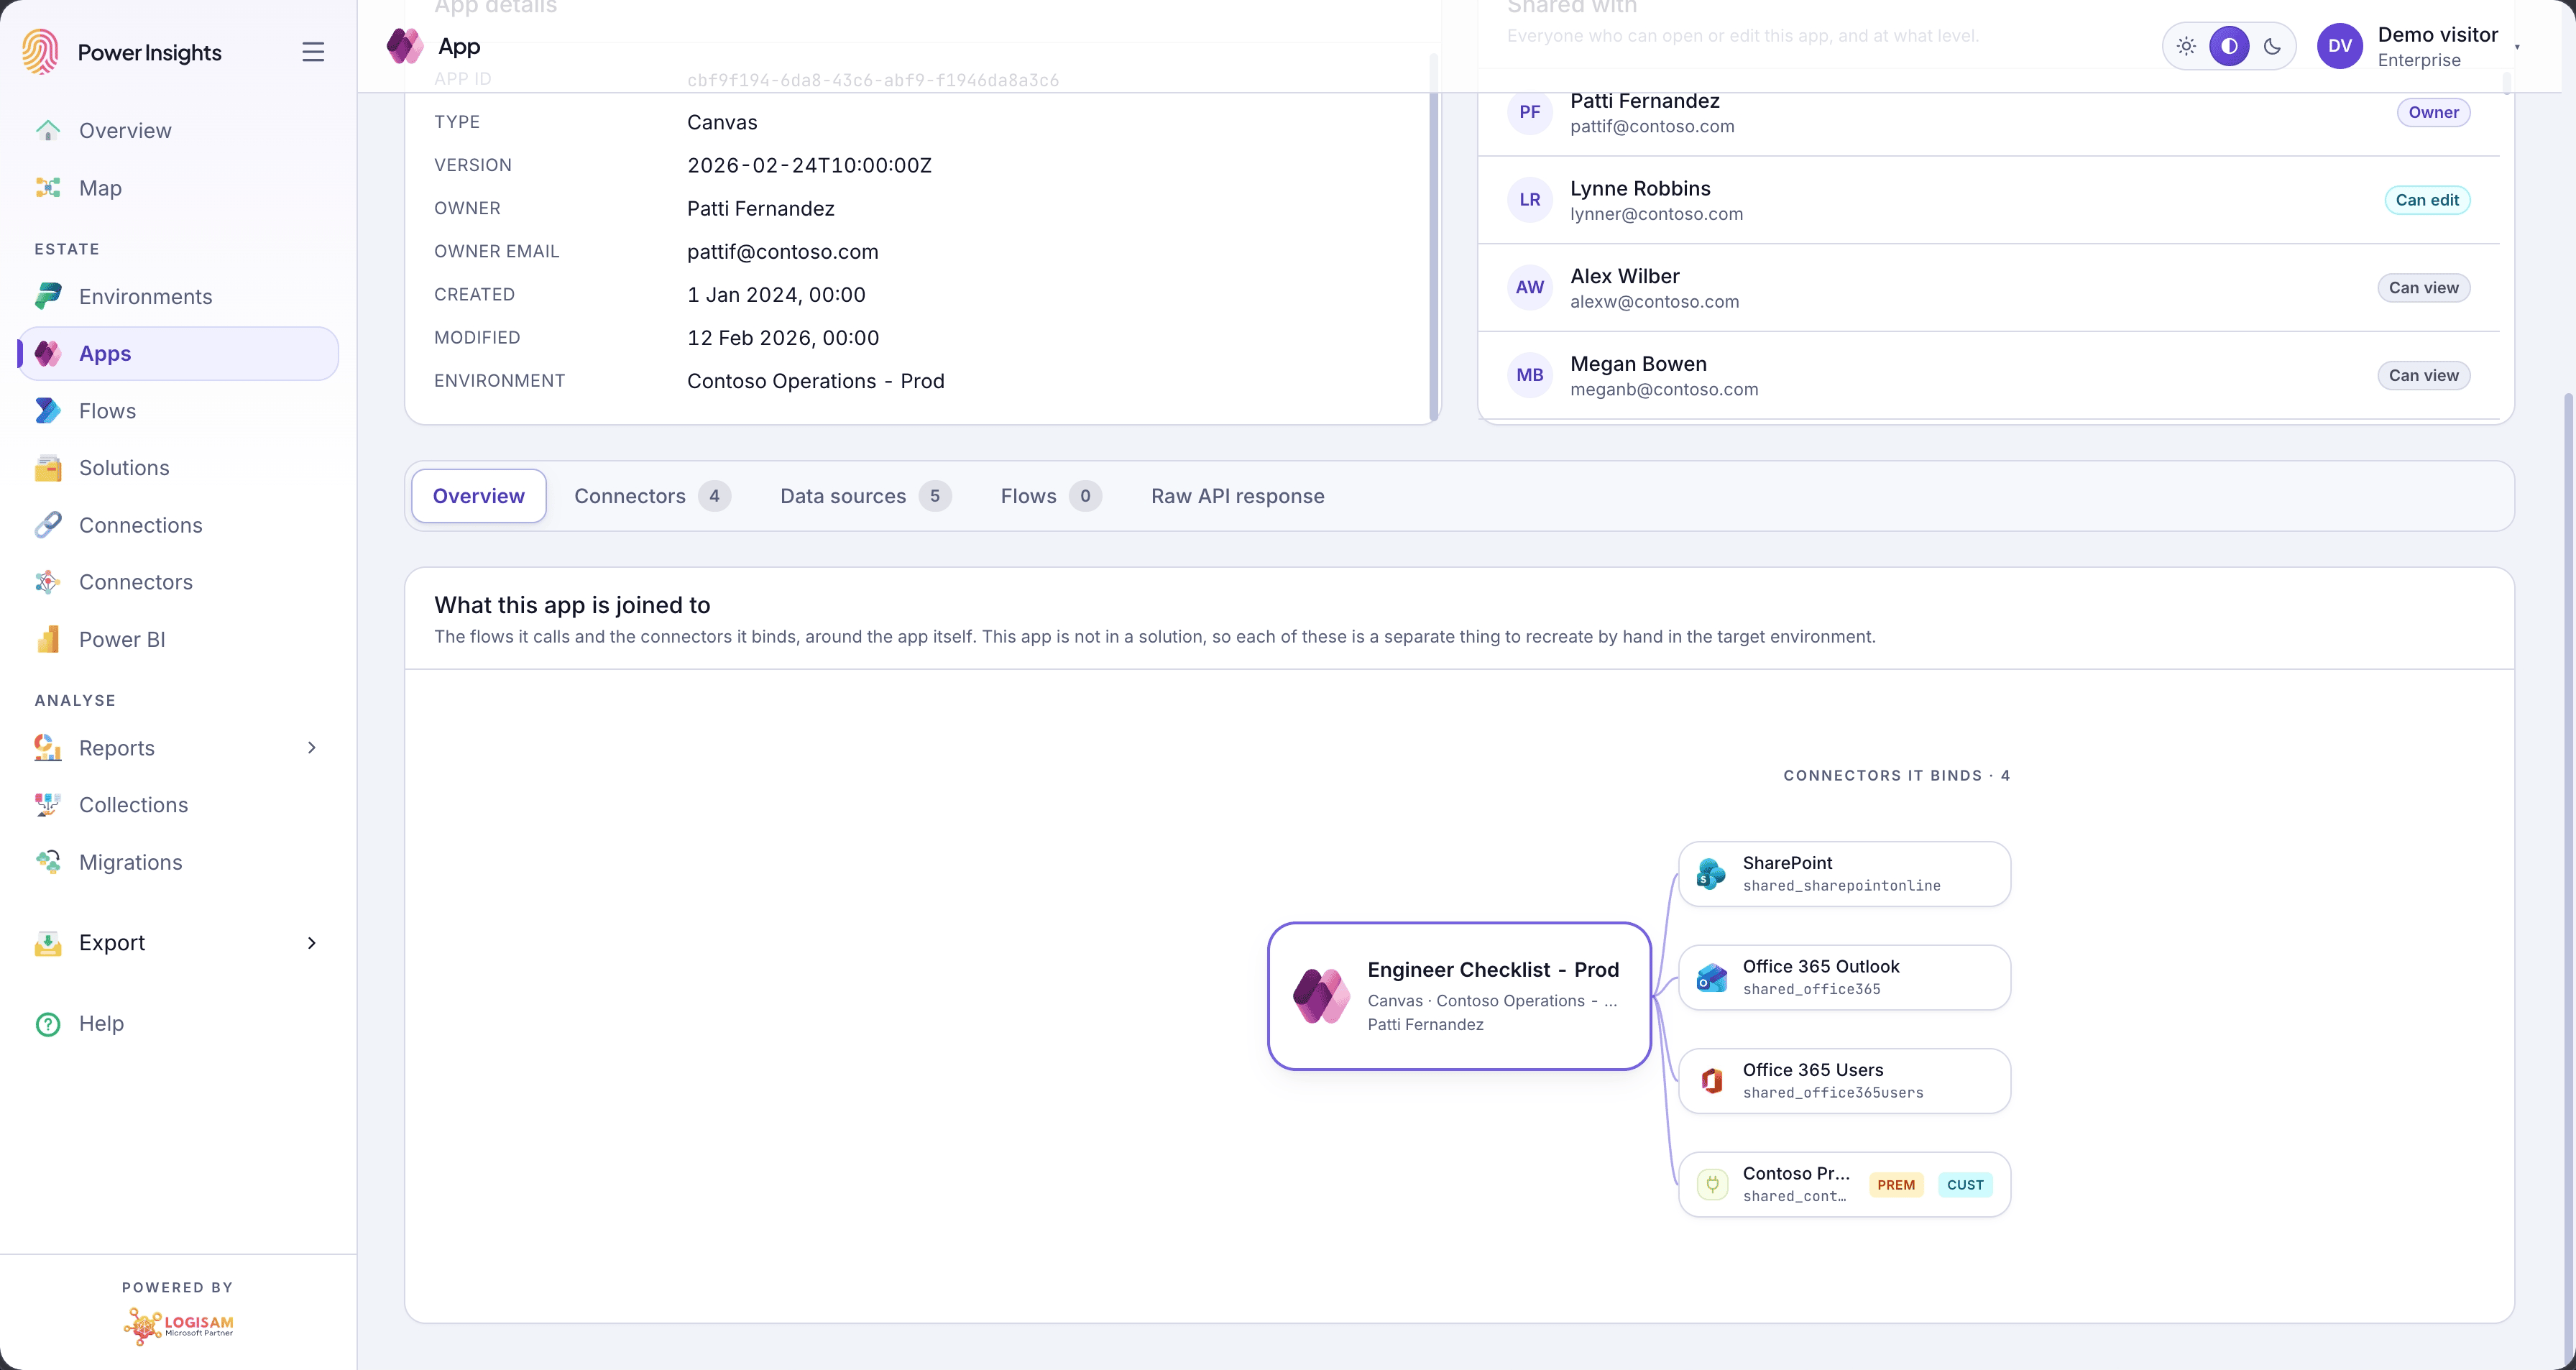2576x1370 pixels.
Task: Click the LOGISAM Microsoft Partner logo
Action: tap(178, 1326)
